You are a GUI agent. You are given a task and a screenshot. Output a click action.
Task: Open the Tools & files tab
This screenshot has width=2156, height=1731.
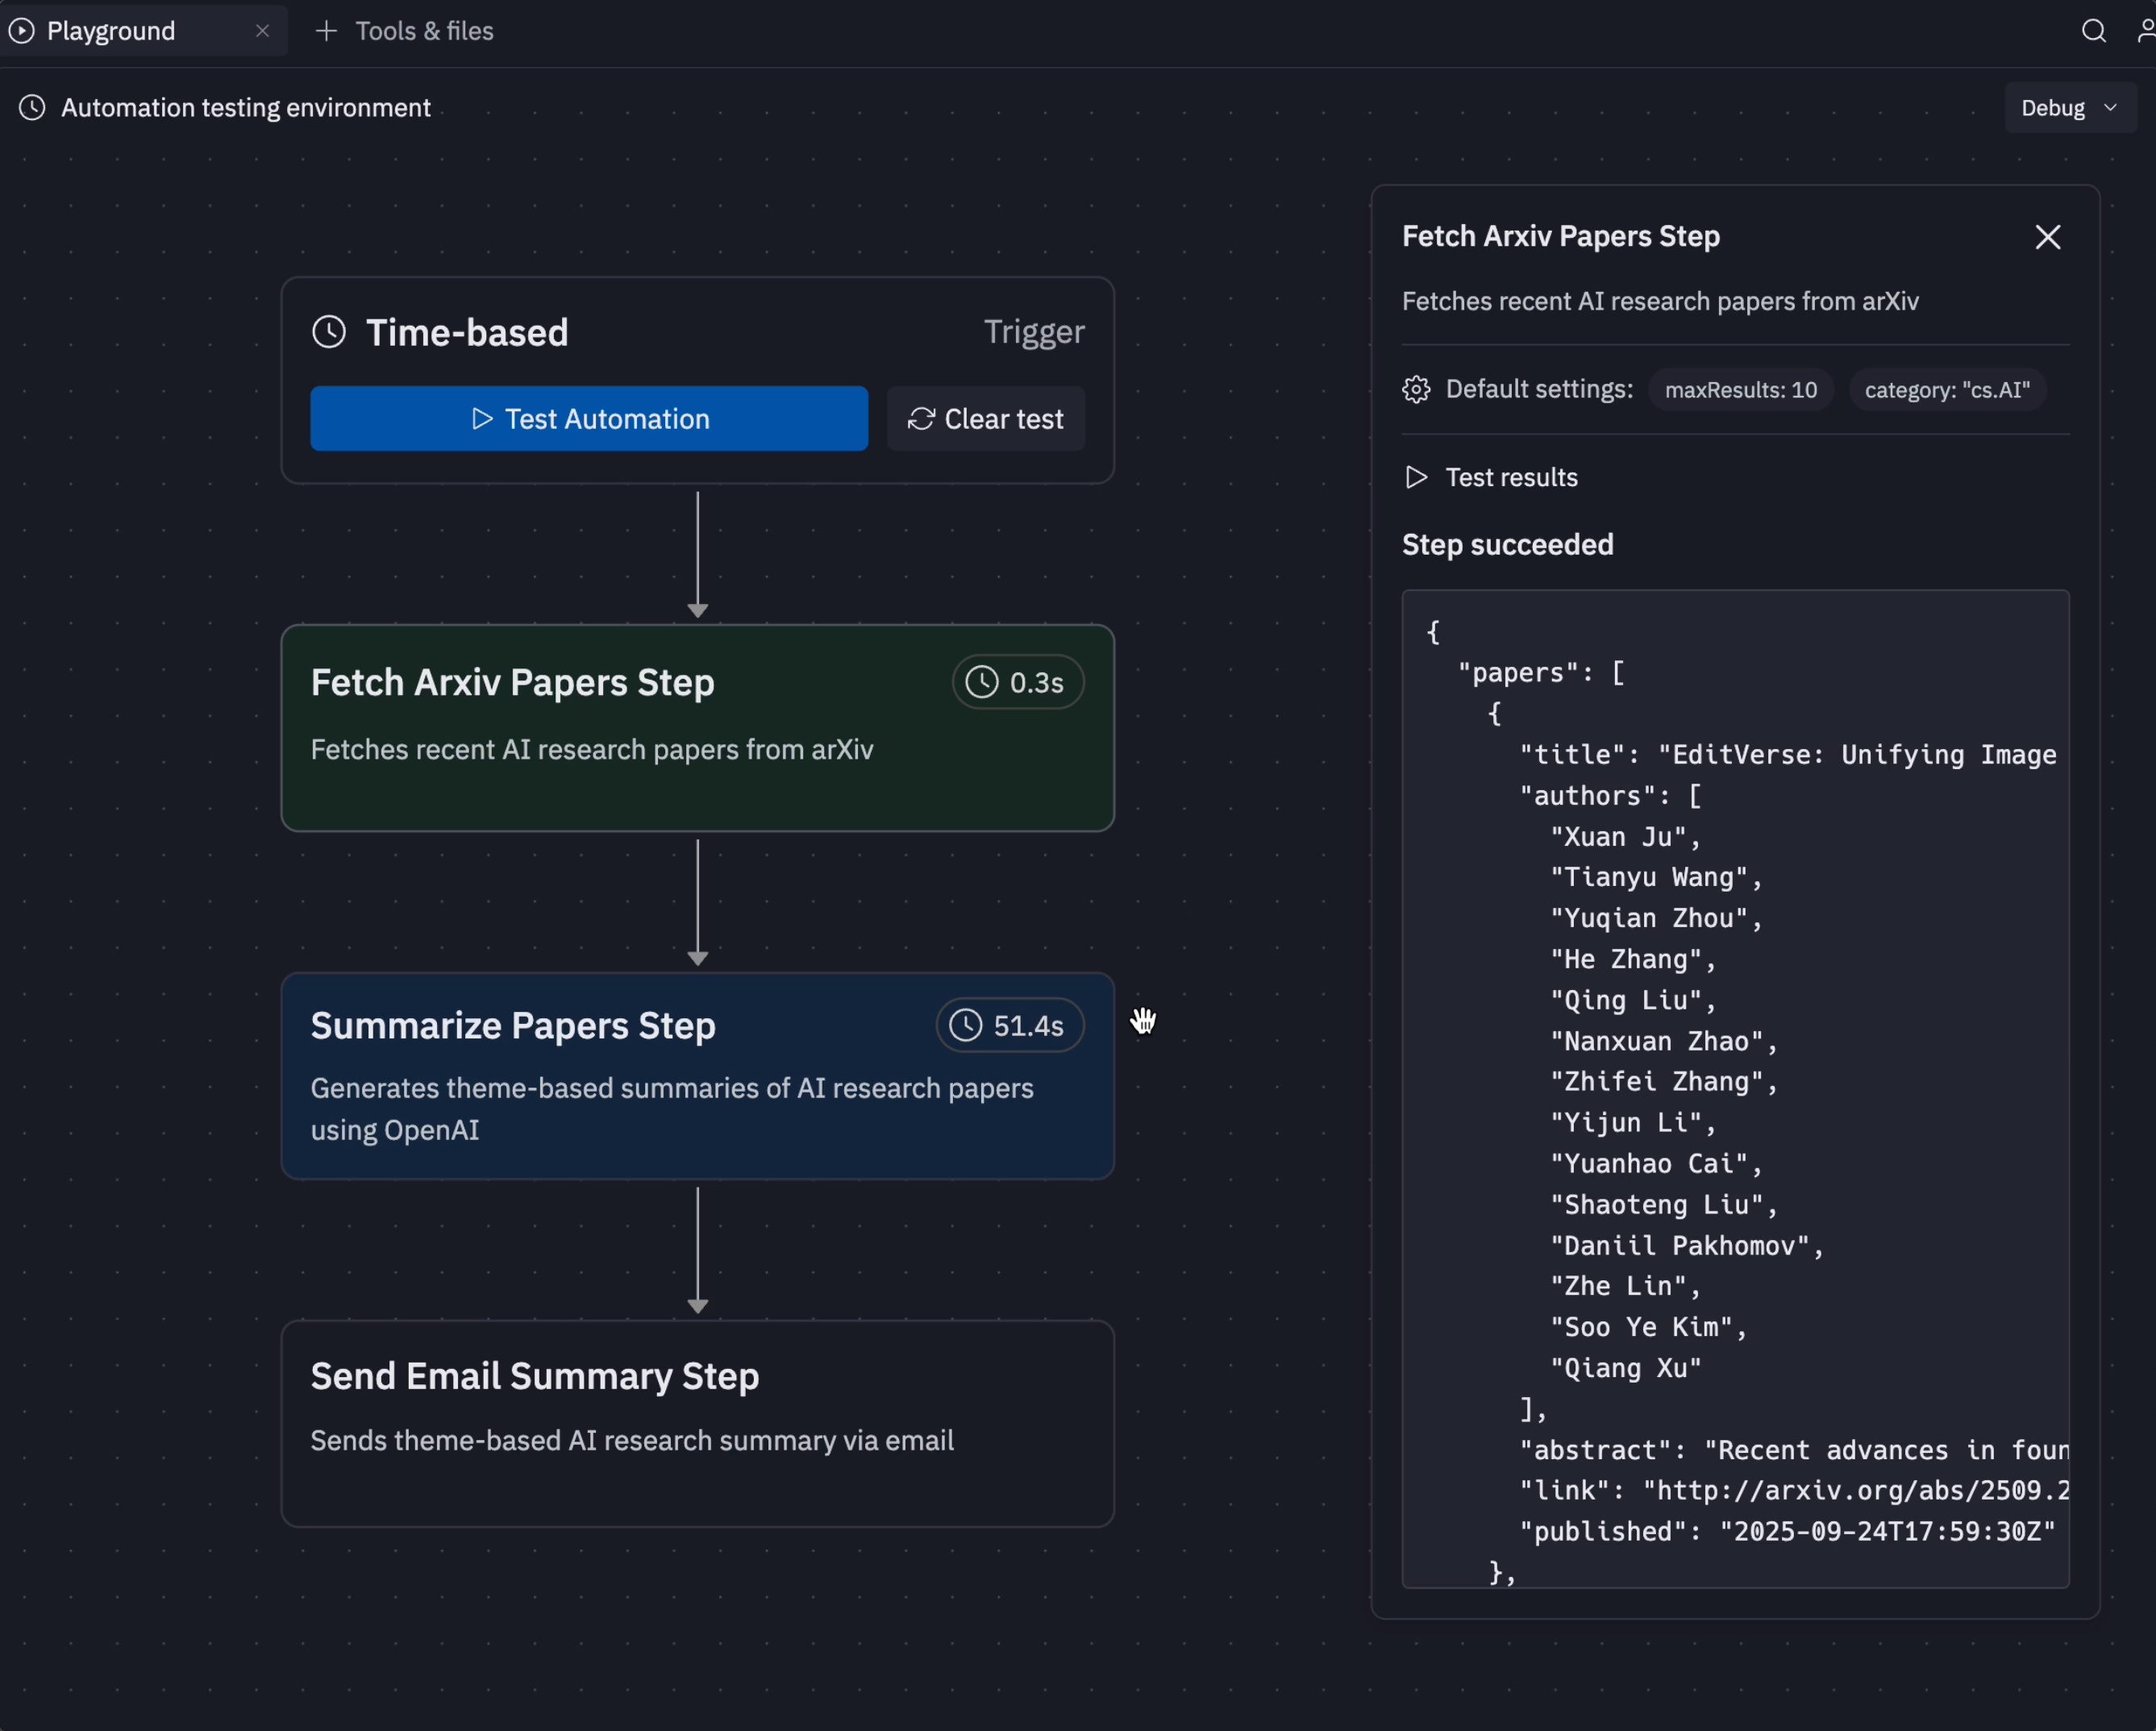(x=424, y=31)
